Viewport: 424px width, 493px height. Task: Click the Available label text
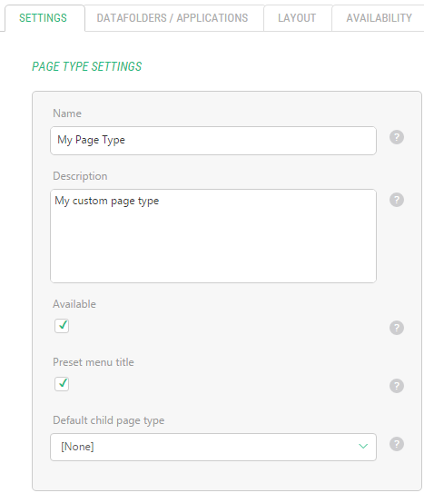click(x=74, y=304)
